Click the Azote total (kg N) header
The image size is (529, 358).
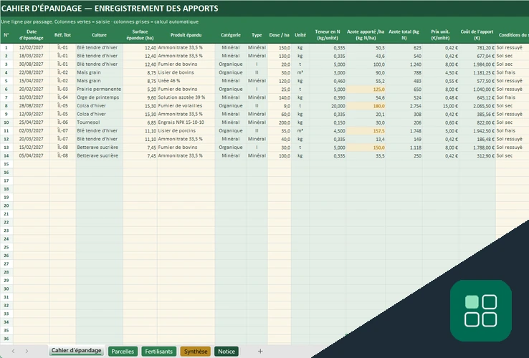pyautogui.click(x=404, y=34)
